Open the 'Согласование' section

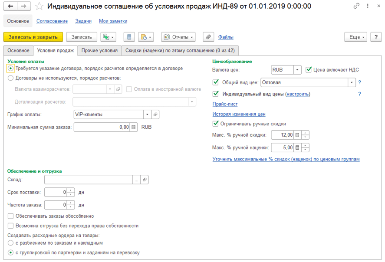[52, 21]
